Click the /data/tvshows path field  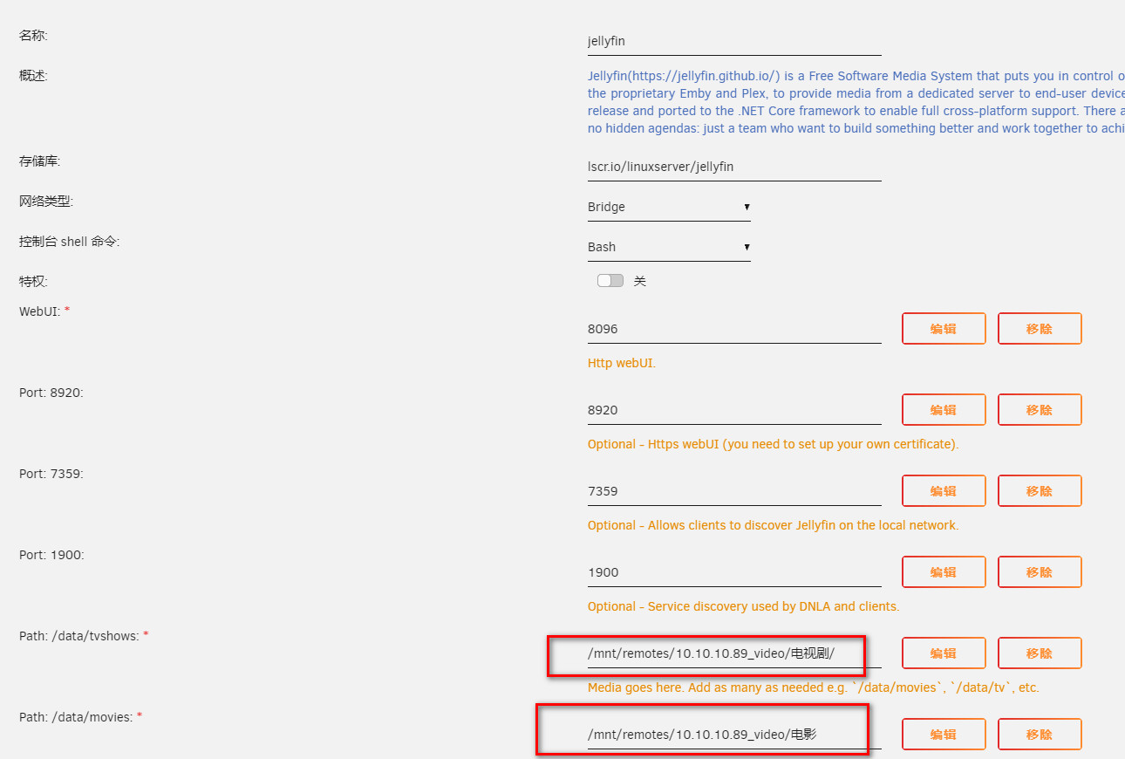(734, 653)
